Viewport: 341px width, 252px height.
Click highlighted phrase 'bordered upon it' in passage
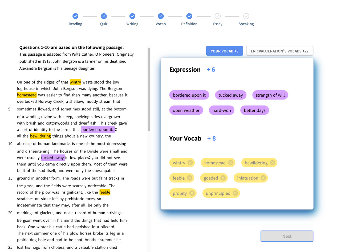tap(98, 130)
